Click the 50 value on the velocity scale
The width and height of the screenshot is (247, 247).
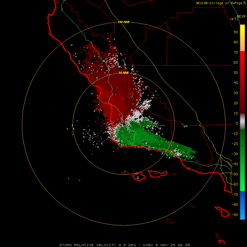[x=236, y=73]
